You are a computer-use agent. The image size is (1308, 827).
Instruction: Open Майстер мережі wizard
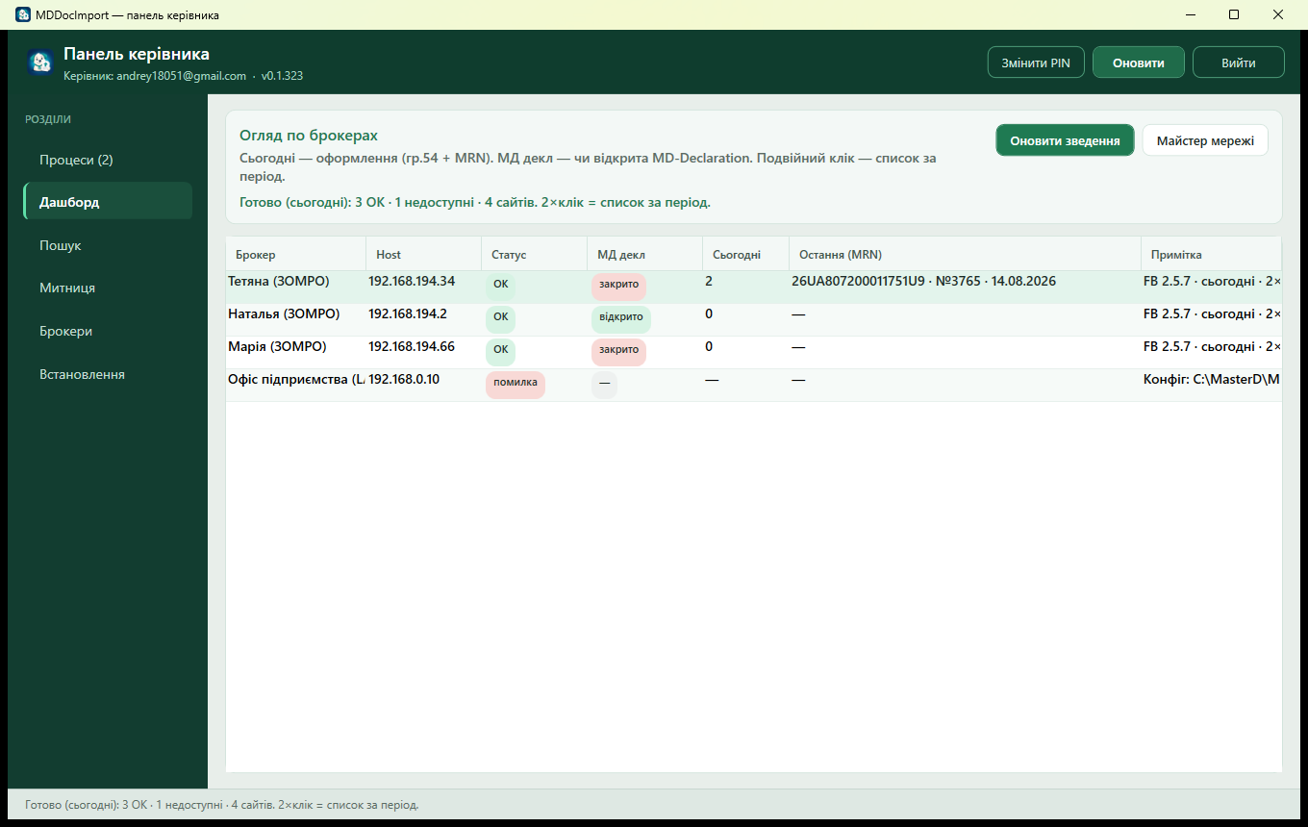(1205, 140)
